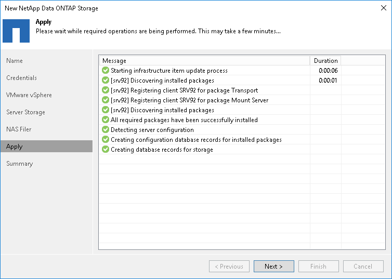Click check icon beside 'package Mount Server' row

point(106,100)
